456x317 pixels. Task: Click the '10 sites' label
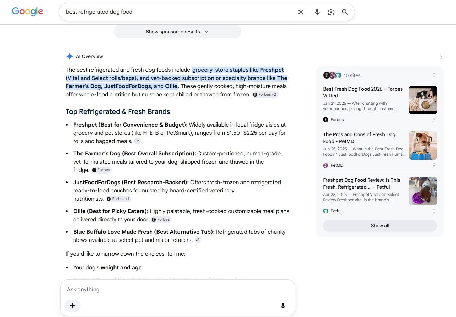[352, 75]
